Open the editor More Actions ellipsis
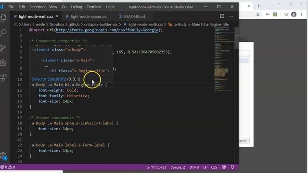 tap(231, 16)
